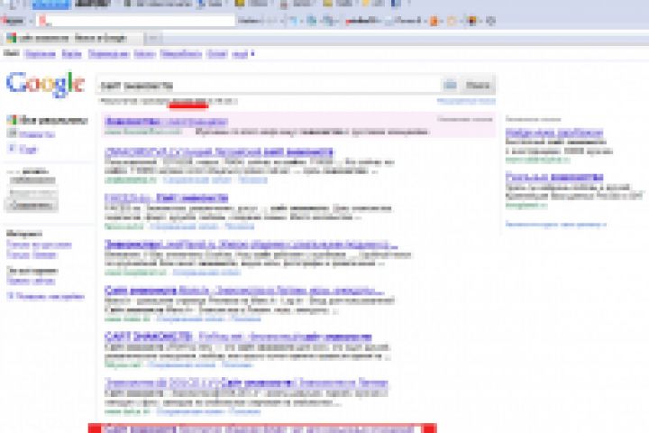This screenshot has width=649, height=433.
Task: Open the first ad title in right column
Action: point(554,133)
